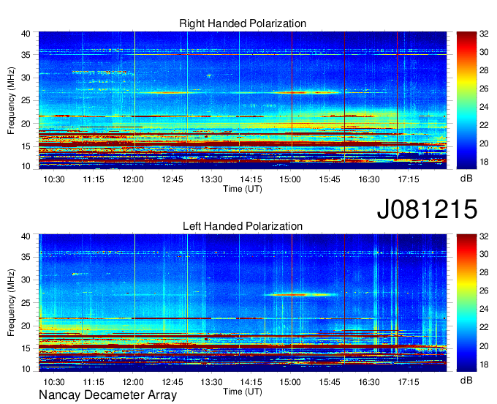This screenshot has width=497, height=404.
Task: Click the "Right Handed Polarization" plot title
Action: pos(243,23)
